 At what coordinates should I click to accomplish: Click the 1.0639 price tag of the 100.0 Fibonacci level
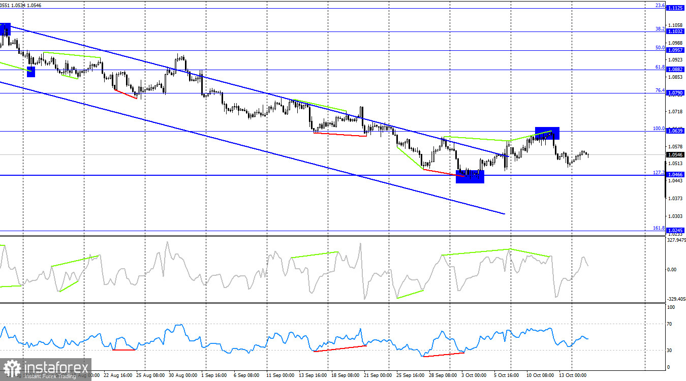tap(675, 131)
